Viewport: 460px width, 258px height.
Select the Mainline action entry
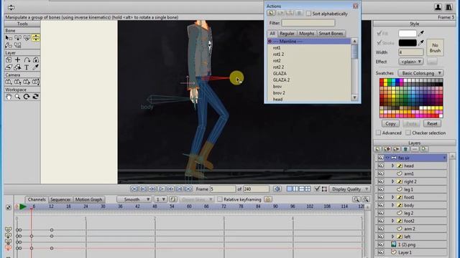coord(309,42)
